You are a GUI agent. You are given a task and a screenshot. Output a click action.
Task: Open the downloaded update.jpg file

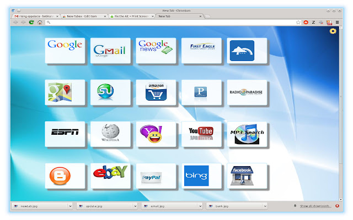(105, 206)
